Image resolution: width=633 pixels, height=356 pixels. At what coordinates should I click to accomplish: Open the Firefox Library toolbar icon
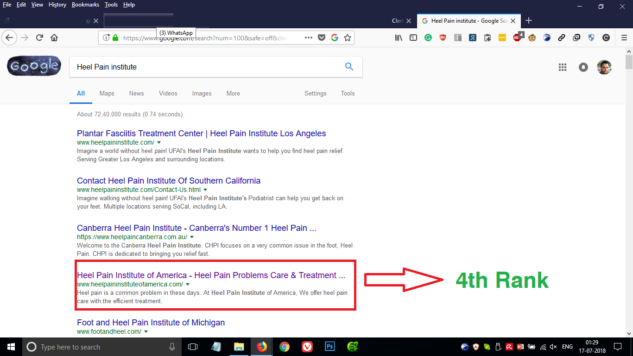click(x=399, y=38)
